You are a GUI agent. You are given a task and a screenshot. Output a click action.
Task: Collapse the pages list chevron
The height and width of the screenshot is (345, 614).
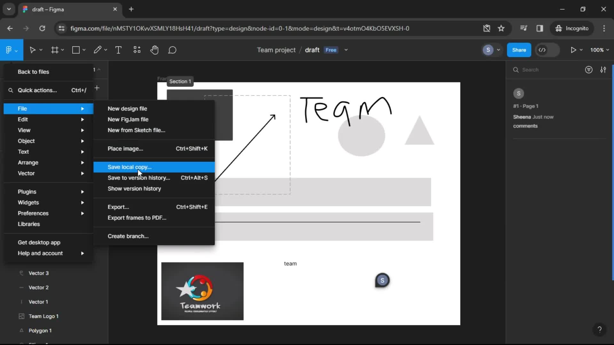tap(99, 70)
